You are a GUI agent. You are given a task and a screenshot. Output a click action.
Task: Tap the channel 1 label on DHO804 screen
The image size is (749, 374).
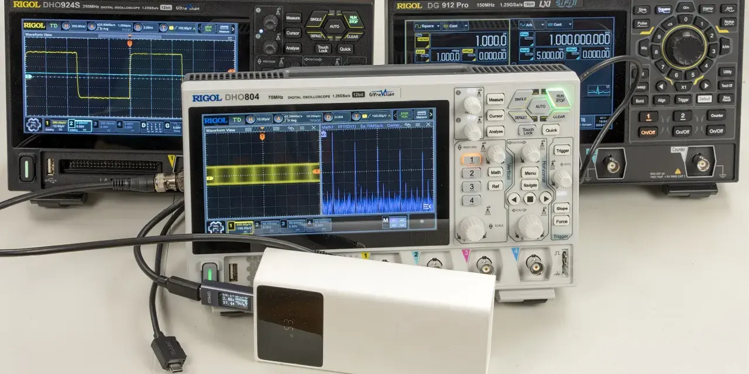click(x=231, y=226)
